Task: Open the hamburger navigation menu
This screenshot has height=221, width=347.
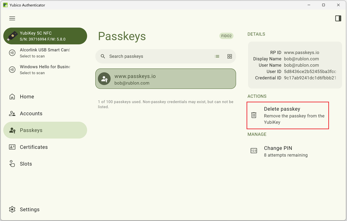Action: click(12, 18)
